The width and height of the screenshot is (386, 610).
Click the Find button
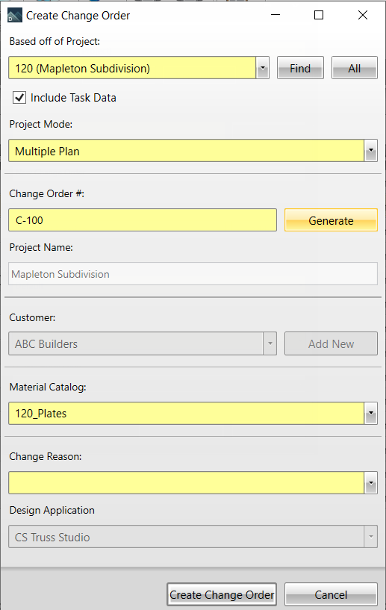coord(300,68)
